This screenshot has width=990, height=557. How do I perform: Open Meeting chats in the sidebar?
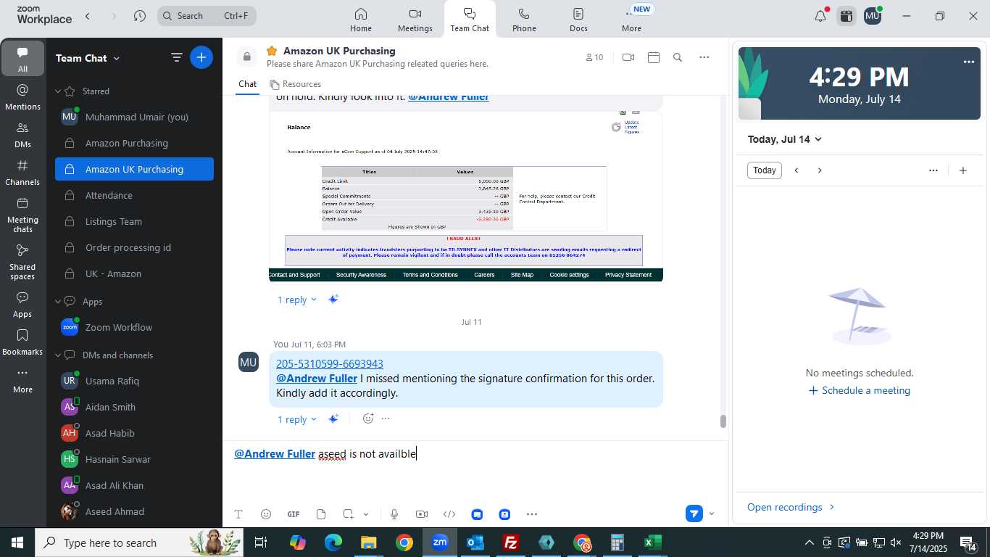pos(22,215)
